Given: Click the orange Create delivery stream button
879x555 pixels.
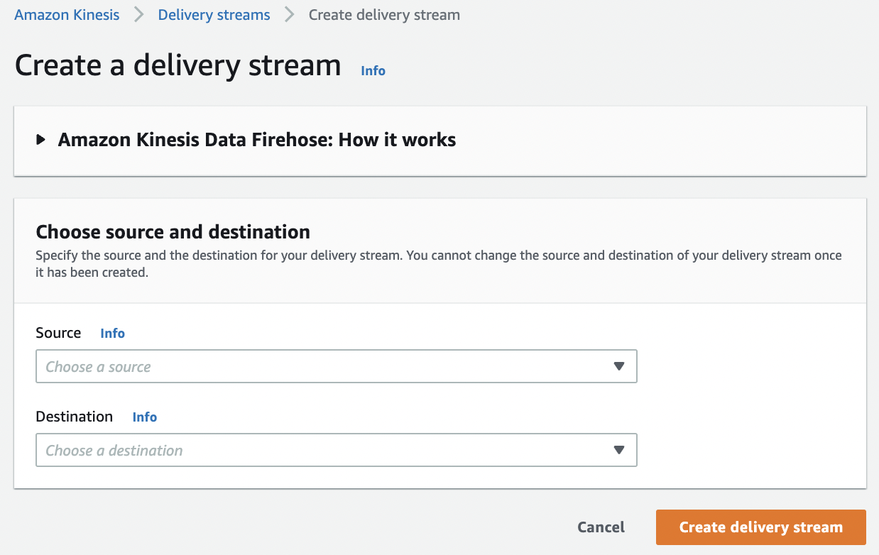Looking at the screenshot, I should coord(760,527).
